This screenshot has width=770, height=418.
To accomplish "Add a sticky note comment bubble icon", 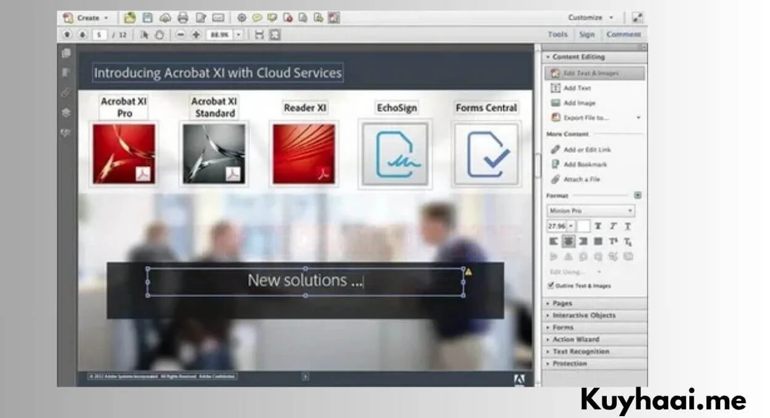I will pyautogui.click(x=257, y=18).
